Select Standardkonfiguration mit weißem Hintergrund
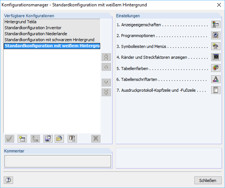225x188 pixels. [x=52, y=46]
